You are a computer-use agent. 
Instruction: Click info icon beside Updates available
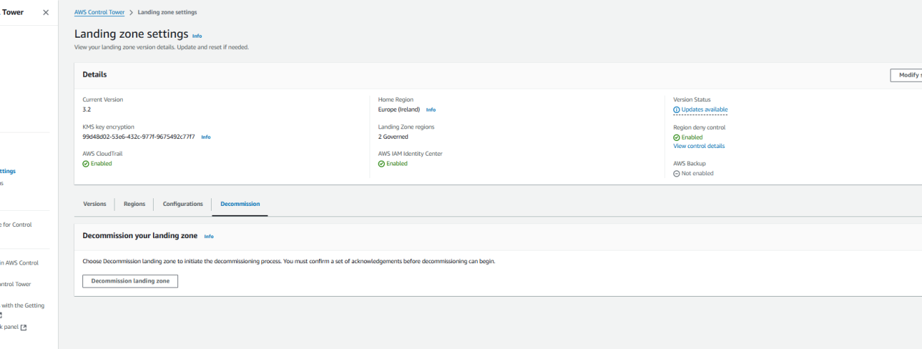pyautogui.click(x=676, y=110)
